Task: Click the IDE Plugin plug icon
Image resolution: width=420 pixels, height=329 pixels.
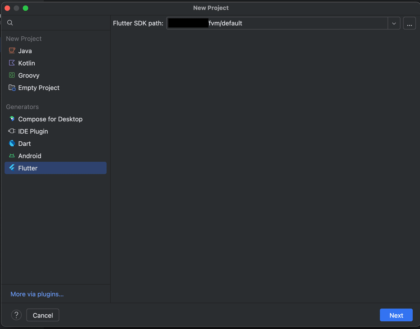Action: tap(12, 131)
